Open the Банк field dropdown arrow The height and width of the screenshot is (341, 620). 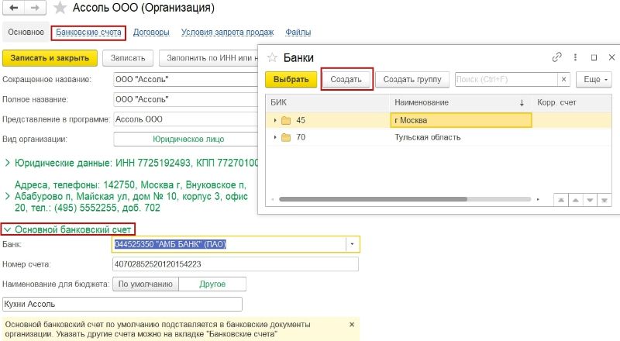[x=352, y=244]
